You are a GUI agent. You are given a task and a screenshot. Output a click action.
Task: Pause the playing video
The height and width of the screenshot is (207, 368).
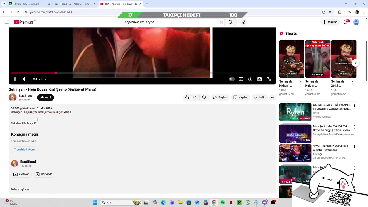click(15, 79)
